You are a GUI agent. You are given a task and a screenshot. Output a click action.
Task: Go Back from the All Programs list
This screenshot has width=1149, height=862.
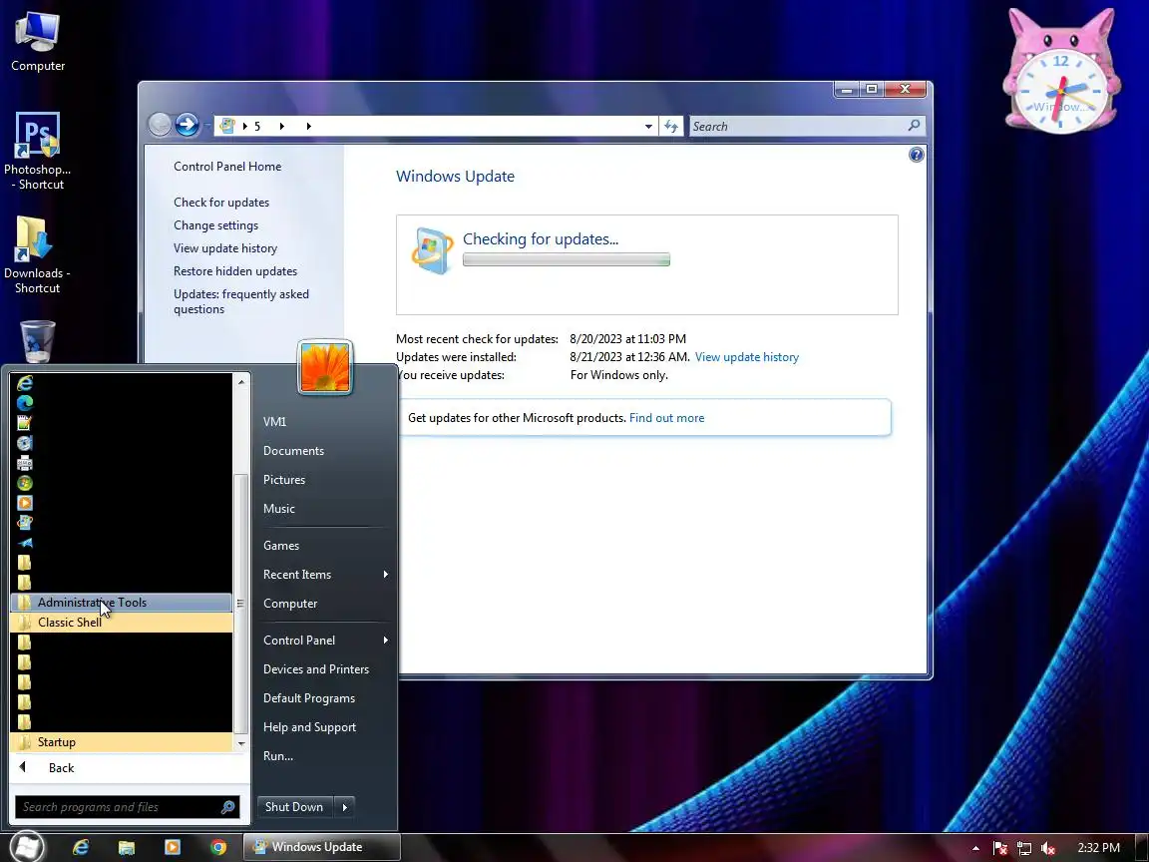pos(62,767)
